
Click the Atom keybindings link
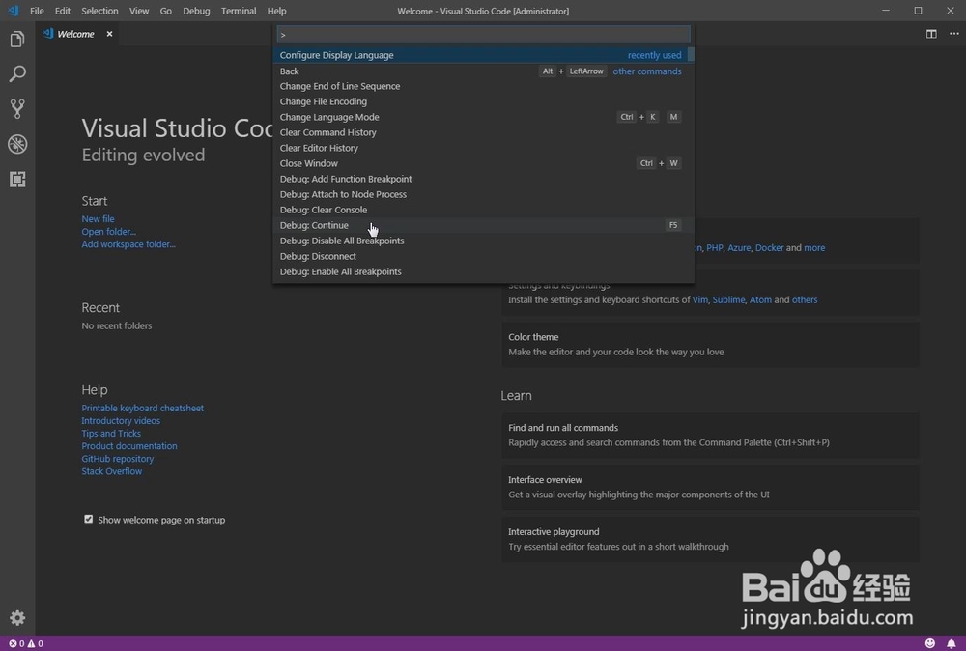[x=760, y=300]
